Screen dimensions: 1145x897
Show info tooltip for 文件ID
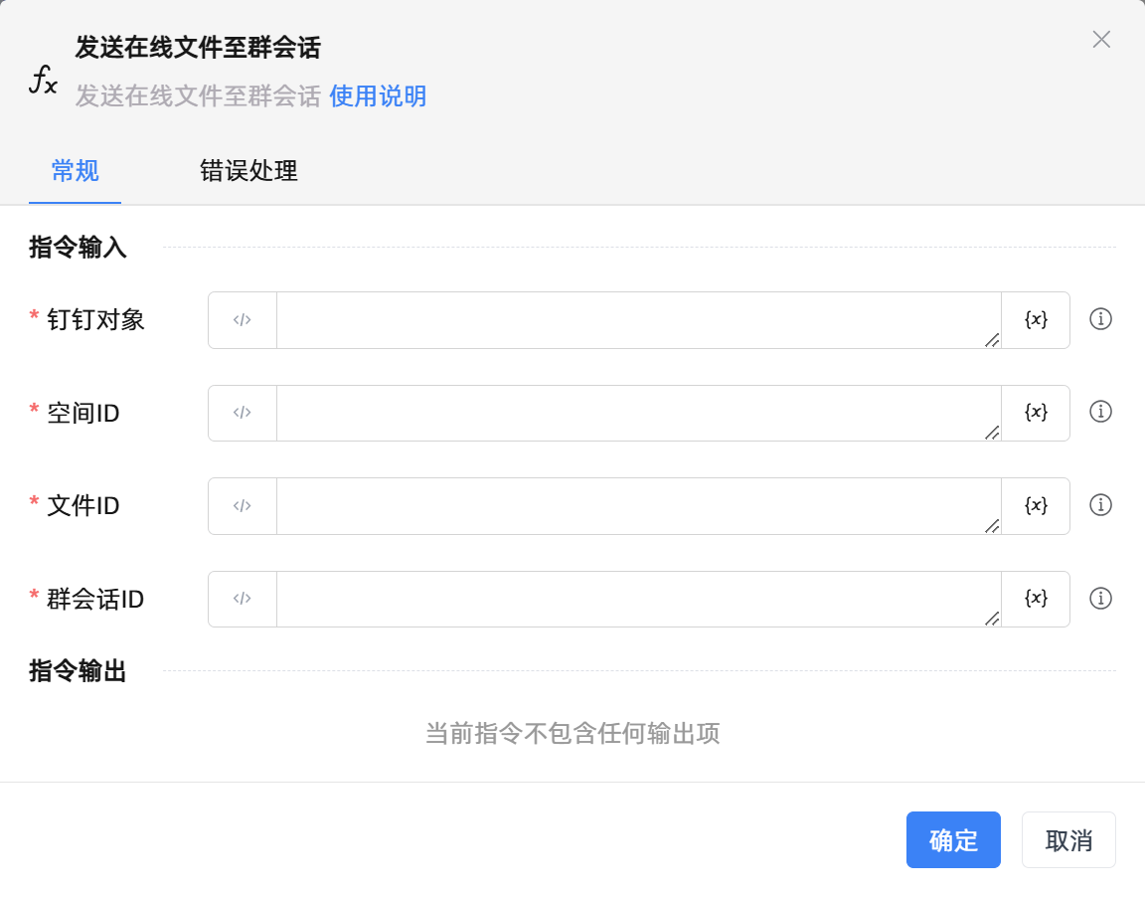[x=1100, y=505]
